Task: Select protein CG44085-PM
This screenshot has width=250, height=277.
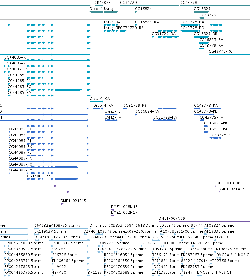Action: click(x=21, y=170)
